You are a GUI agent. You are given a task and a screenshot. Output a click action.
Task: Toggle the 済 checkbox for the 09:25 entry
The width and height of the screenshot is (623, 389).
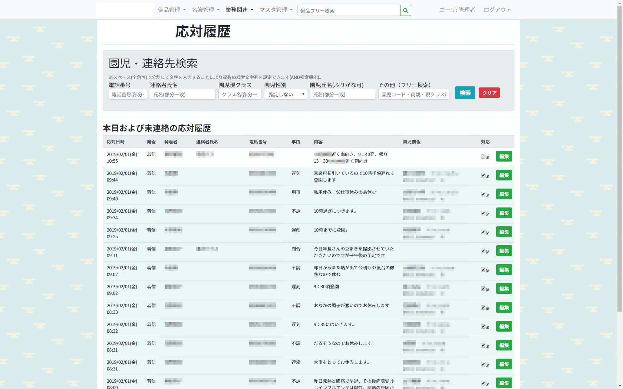click(483, 232)
